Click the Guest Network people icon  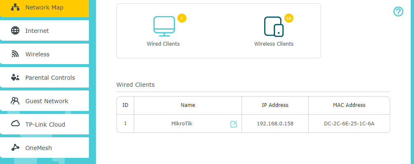(x=15, y=101)
